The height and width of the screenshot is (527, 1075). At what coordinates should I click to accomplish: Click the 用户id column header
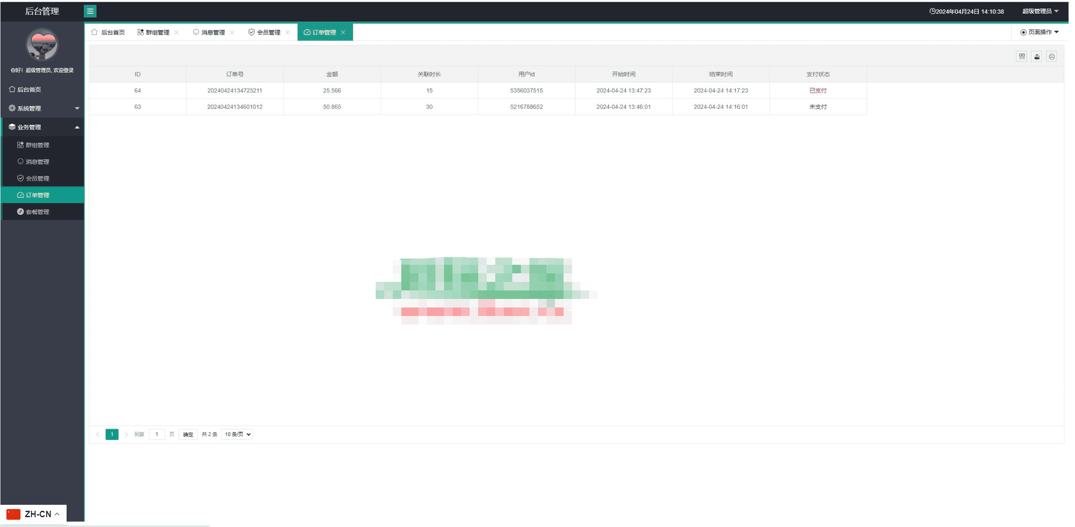(526, 74)
